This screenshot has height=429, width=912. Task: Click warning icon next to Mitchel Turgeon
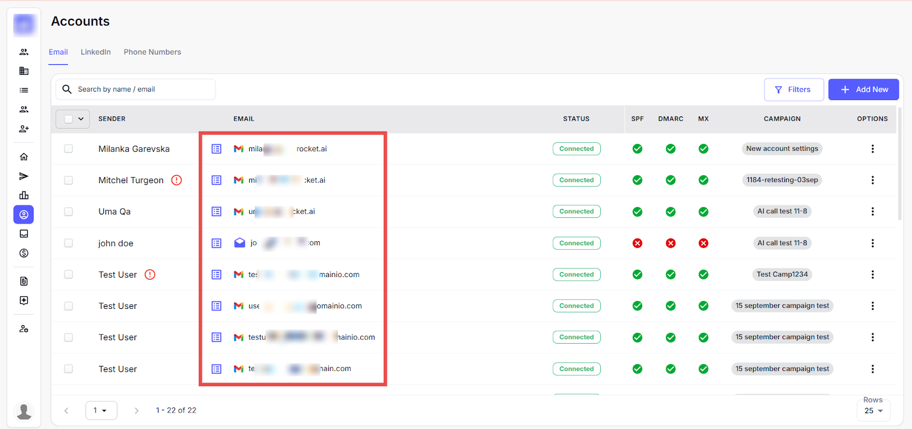coord(177,180)
